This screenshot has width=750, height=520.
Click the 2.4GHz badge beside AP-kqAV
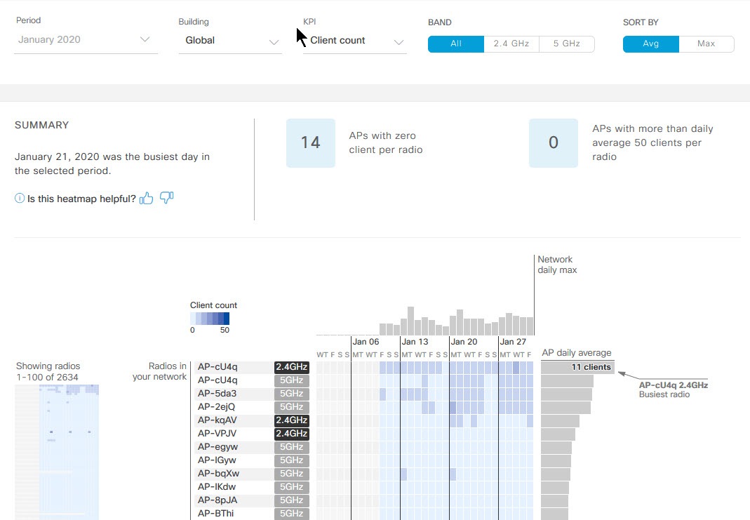293,420
